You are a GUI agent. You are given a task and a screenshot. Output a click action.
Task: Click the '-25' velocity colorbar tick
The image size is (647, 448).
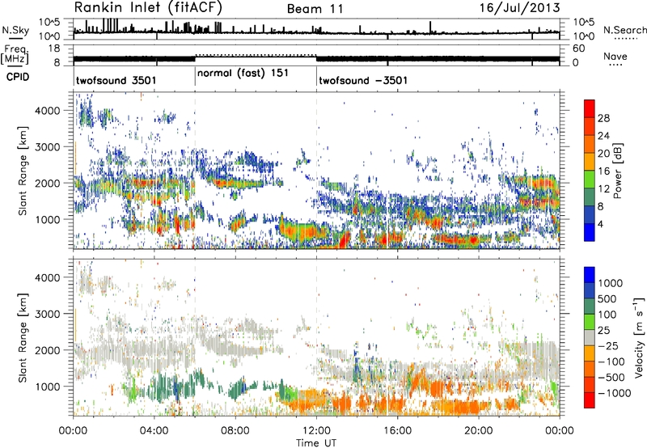point(607,346)
